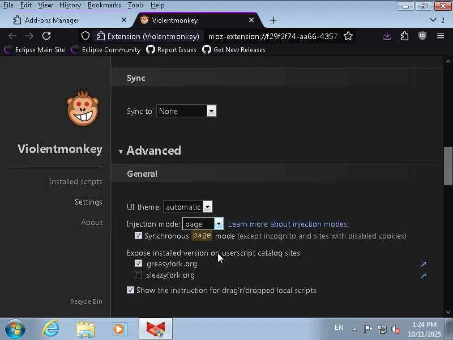The height and width of the screenshot is (340, 453).
Task: Open Report Issues bookmark
Action: 172,50
